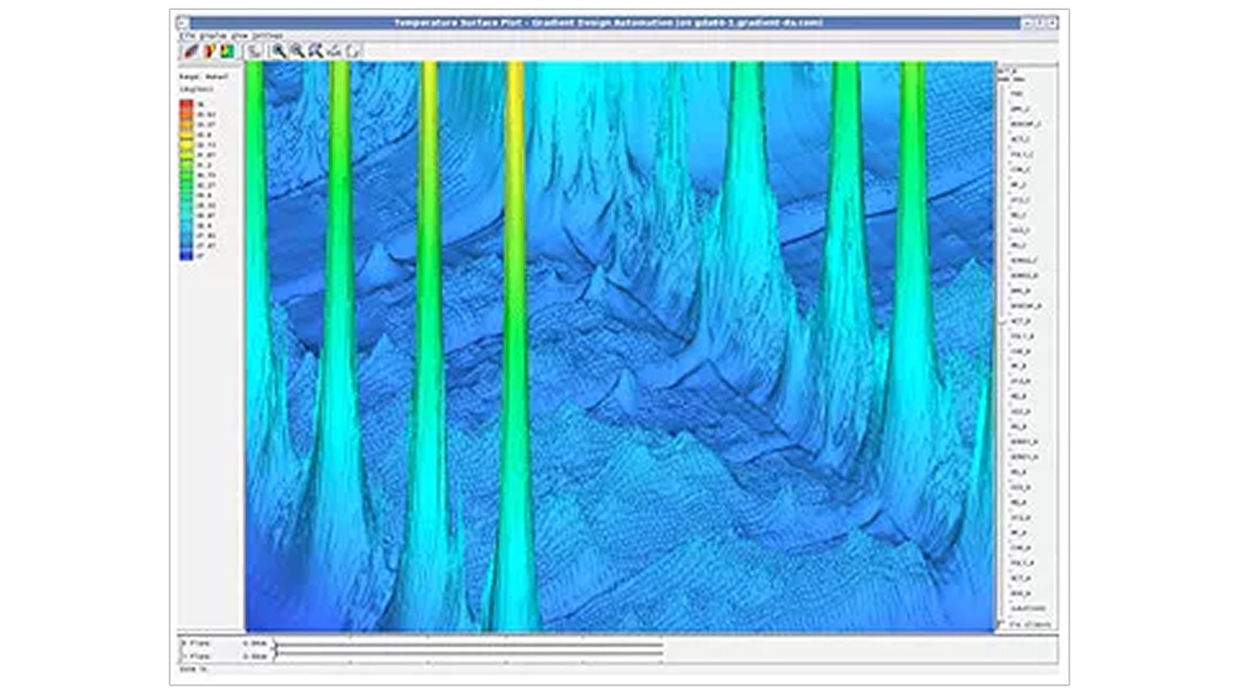Open the File menu

187,36
